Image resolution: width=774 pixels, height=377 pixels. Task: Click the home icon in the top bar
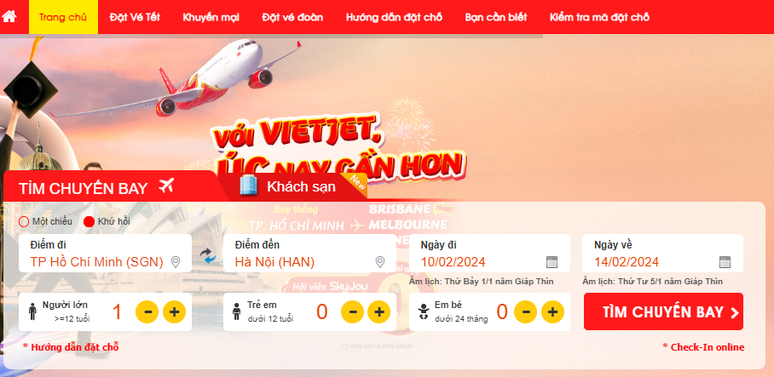point(9,17)
